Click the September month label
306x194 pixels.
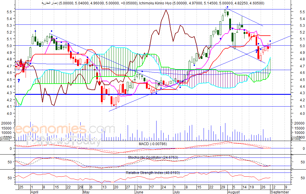(x=280, y=192)
